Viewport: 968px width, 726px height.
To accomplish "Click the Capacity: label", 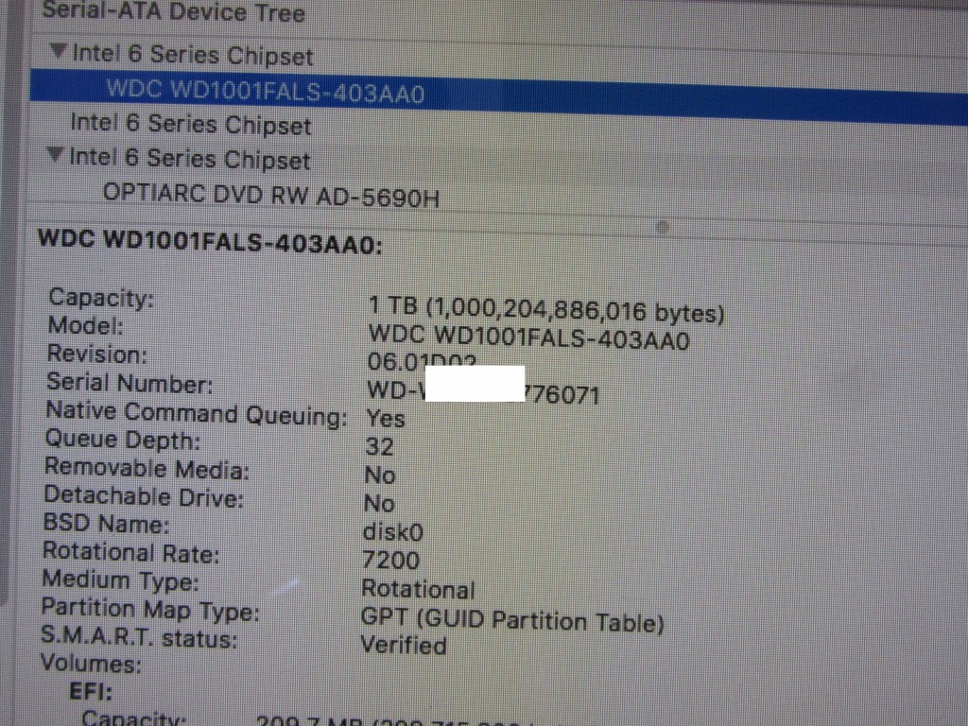I will [x=101, y=298].
